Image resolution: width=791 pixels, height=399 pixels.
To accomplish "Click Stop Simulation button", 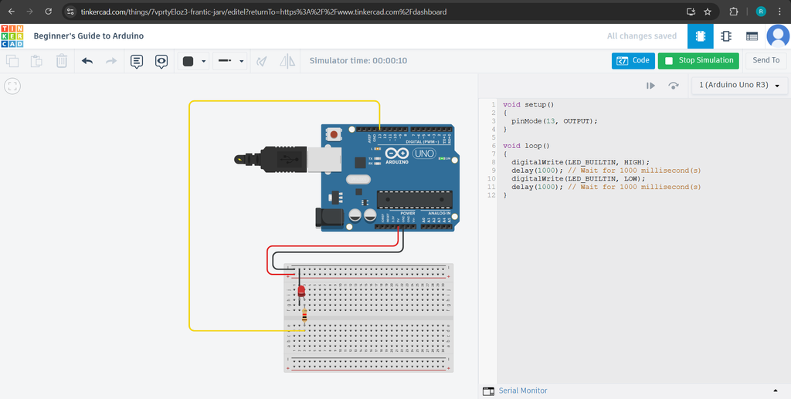I will (x=698, y=60).
